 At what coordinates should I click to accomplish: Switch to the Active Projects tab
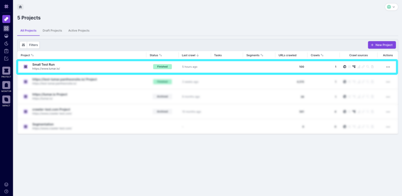pyautogui.click(x=79, y=31)
